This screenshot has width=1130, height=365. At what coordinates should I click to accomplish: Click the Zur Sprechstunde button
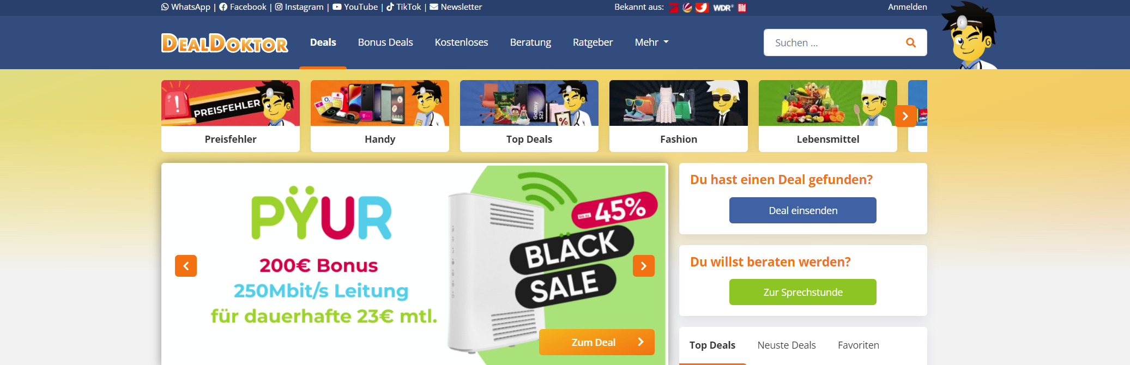pyautogui.click(x=803, y=292)
